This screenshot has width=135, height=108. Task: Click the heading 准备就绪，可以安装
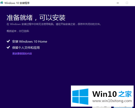click(x=36, y=18)
